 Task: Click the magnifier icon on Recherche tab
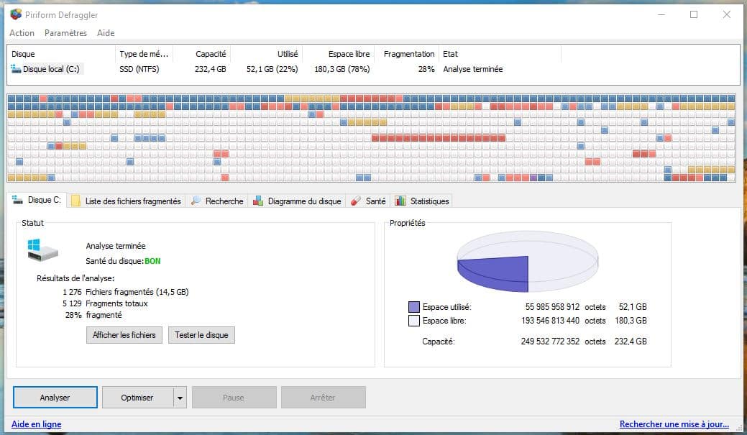(196, 201)
